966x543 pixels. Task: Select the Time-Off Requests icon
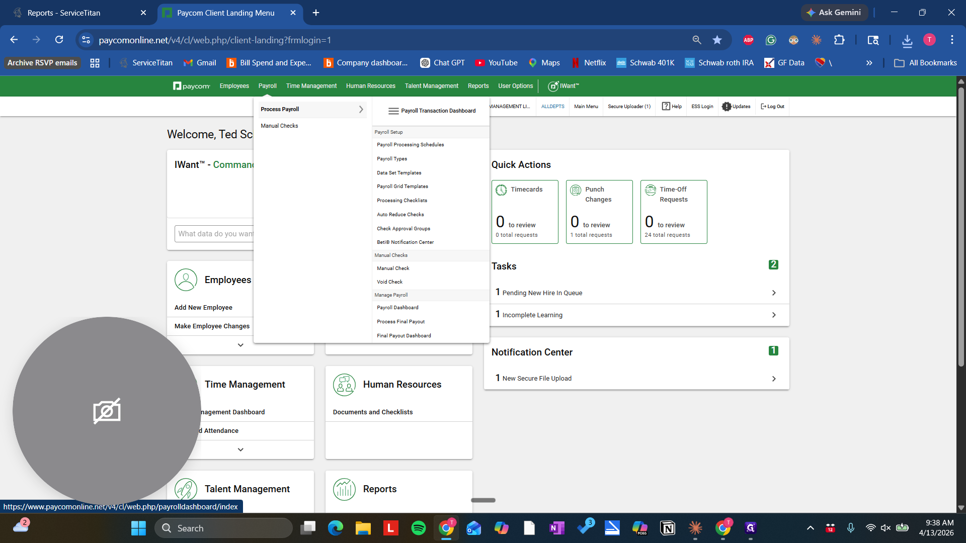[x=650, y=190]
